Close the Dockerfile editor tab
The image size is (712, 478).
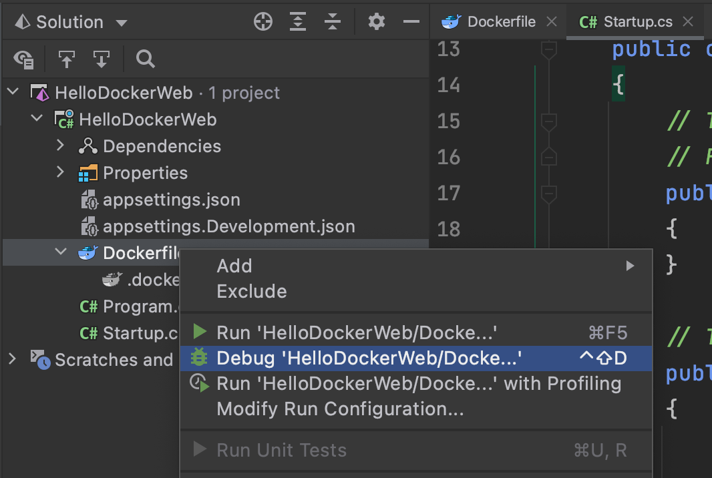click(551, 22)
